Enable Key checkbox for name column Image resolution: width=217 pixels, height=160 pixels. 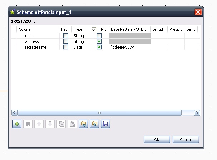tap(65, 36)
